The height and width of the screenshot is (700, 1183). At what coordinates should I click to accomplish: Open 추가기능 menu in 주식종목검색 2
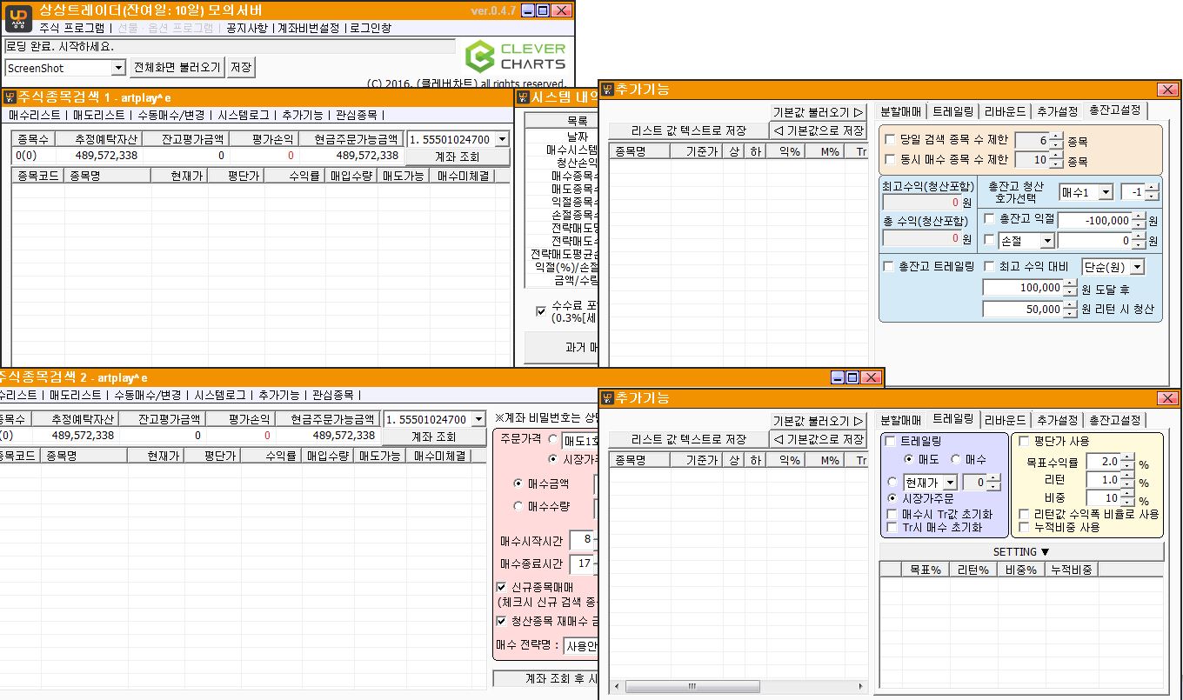tap(279, 395)
